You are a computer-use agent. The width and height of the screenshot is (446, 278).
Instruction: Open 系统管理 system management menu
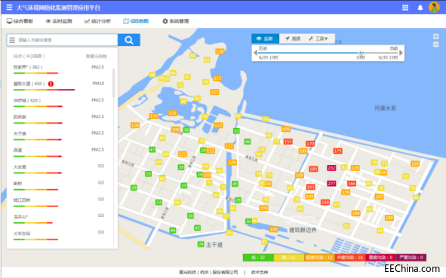176,21
